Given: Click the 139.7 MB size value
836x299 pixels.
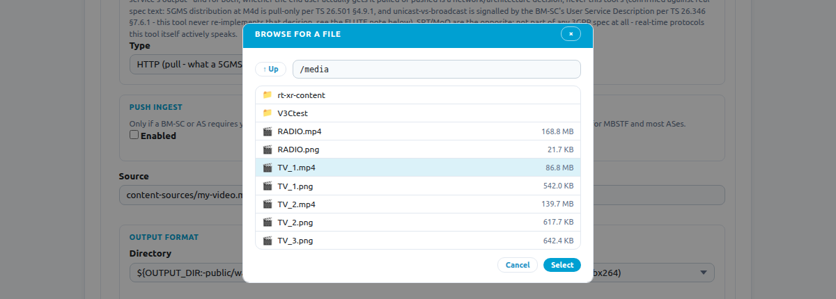Looking at the screenshot, I should (x=557, y=204).
